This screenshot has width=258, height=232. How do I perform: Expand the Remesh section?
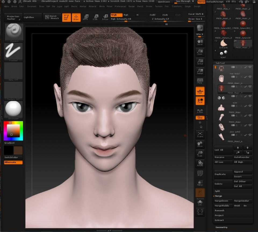(x=220, y=210)
